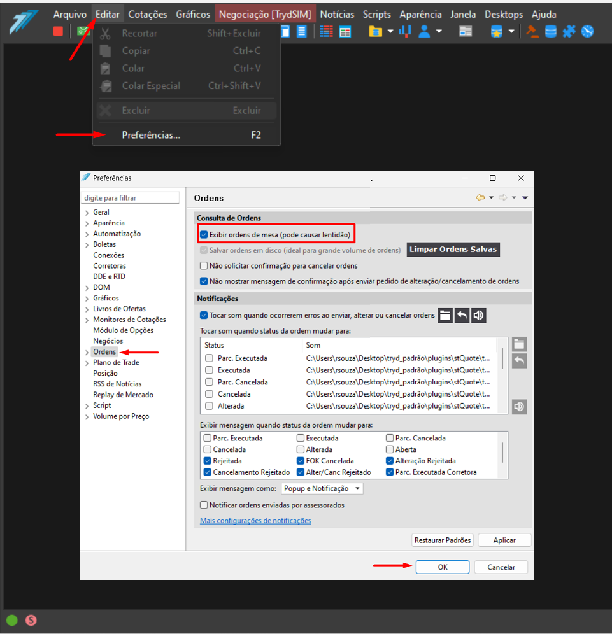The width and height of the screenshot is (612, 634).
Task: Open the Arquivo menu
Action: click(x=70, y=15)
